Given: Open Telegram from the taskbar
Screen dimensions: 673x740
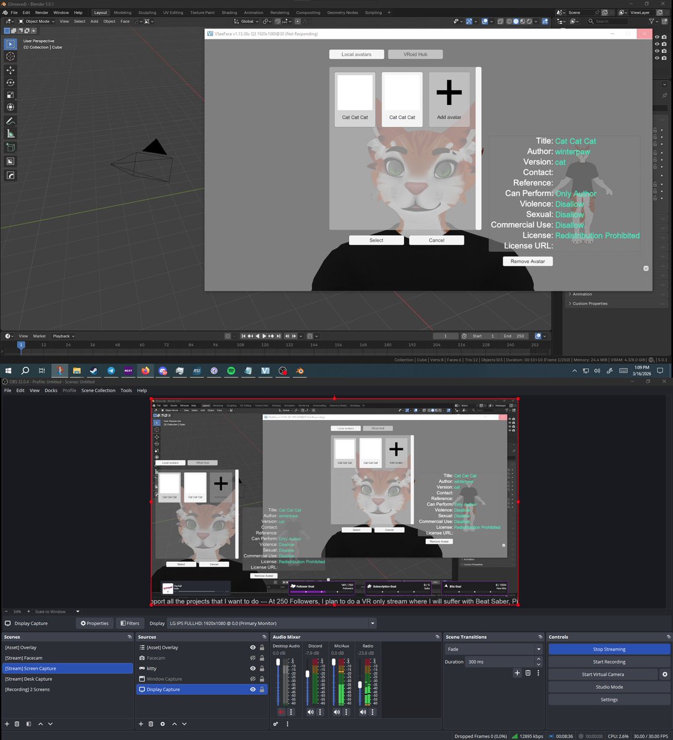Looking at the screenshot, I should tap(111, 371).
